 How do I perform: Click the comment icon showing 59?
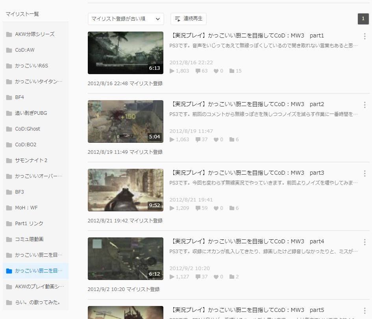(198, 209)
